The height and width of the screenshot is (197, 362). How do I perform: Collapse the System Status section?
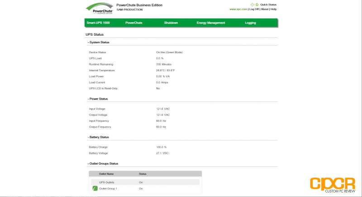tap(99, 42)
